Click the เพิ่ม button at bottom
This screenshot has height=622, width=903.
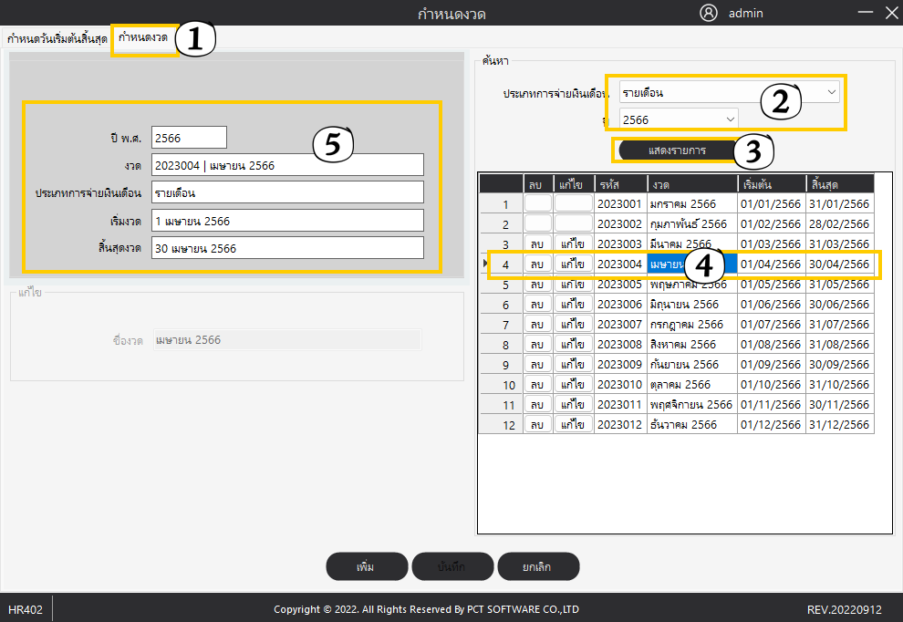[x=366, y=566]
